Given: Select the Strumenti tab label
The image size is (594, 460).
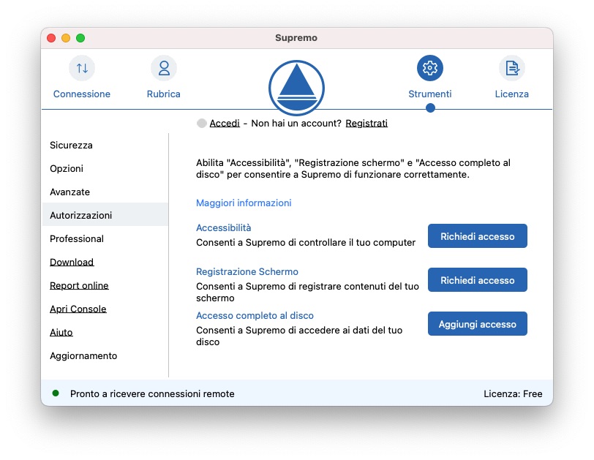Looking at the screenshot, I should pyautogui.click(x=430, y=94).
